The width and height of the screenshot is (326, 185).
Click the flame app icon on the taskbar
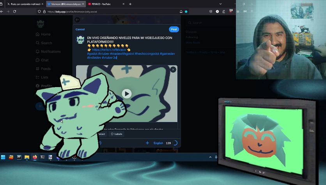11,157
